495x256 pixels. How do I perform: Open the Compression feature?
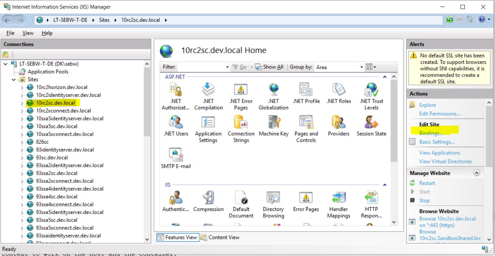(208, 198)
